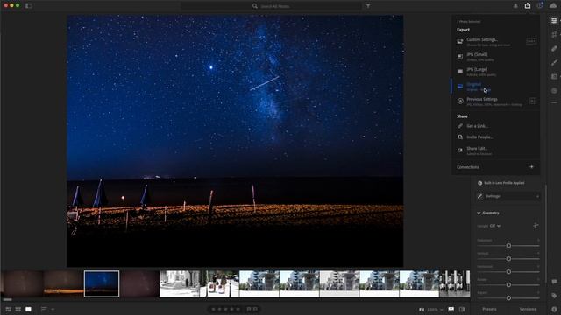Set zoom to 100%
The height and width of the screenshot is (315, 561).
tap(432, 310)
